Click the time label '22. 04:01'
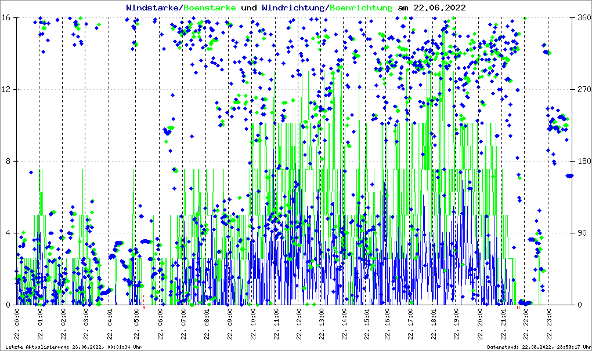This screenshot has width=592, height=351. [x=109, y=324]
